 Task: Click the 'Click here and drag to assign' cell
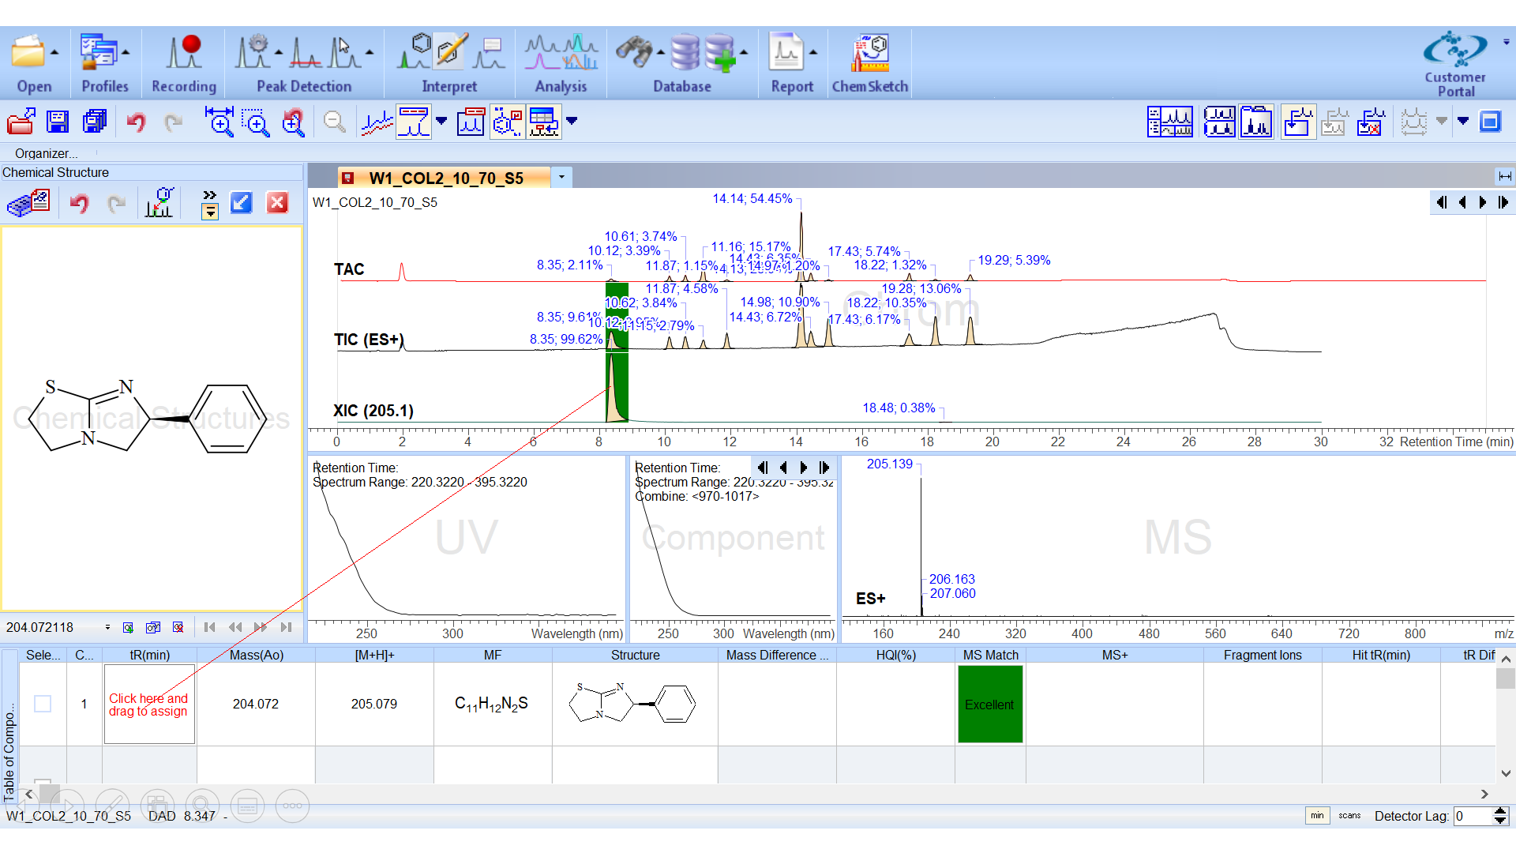[149, 704]
